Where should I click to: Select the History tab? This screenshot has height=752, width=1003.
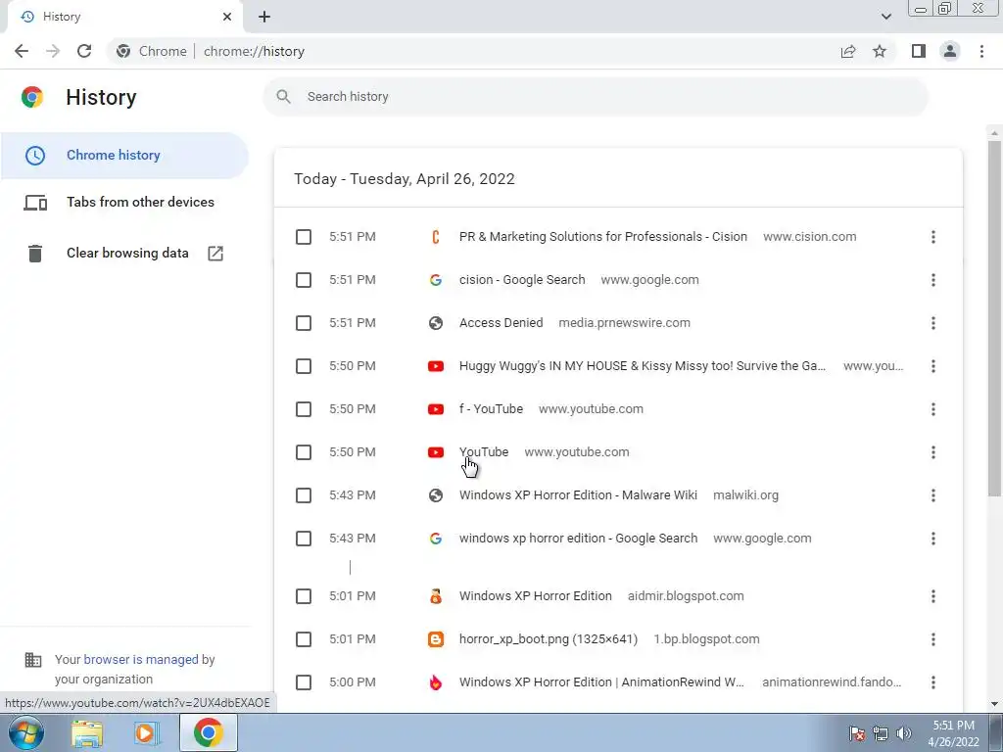tap(124, 17)
